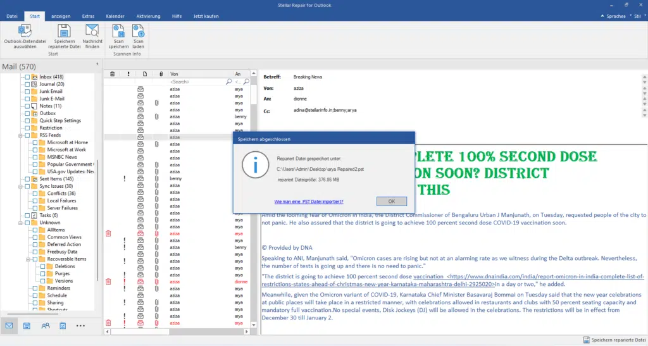This screenshot has height=346, width=648.
Task: Sort by item type column icon
Action: pyautogui.click(x=145, y=74)
